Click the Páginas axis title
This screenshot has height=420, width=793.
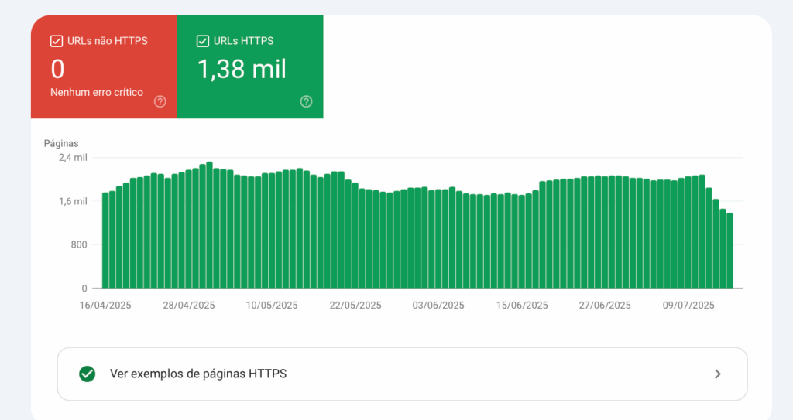click(61, 143)
